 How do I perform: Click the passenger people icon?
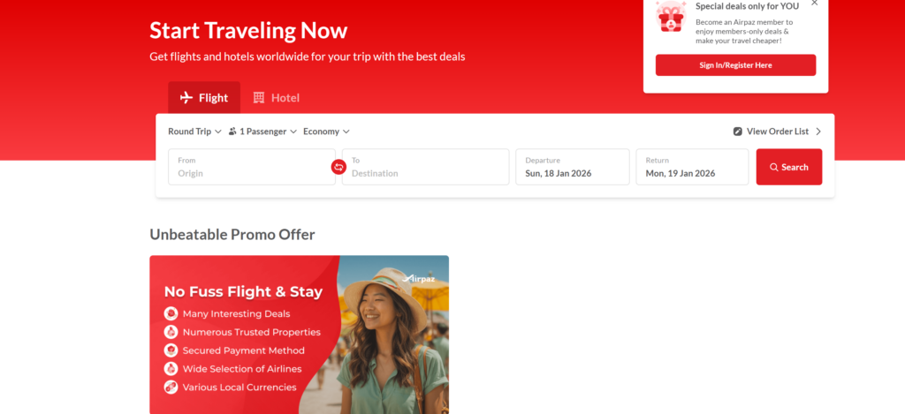(232, 132)
